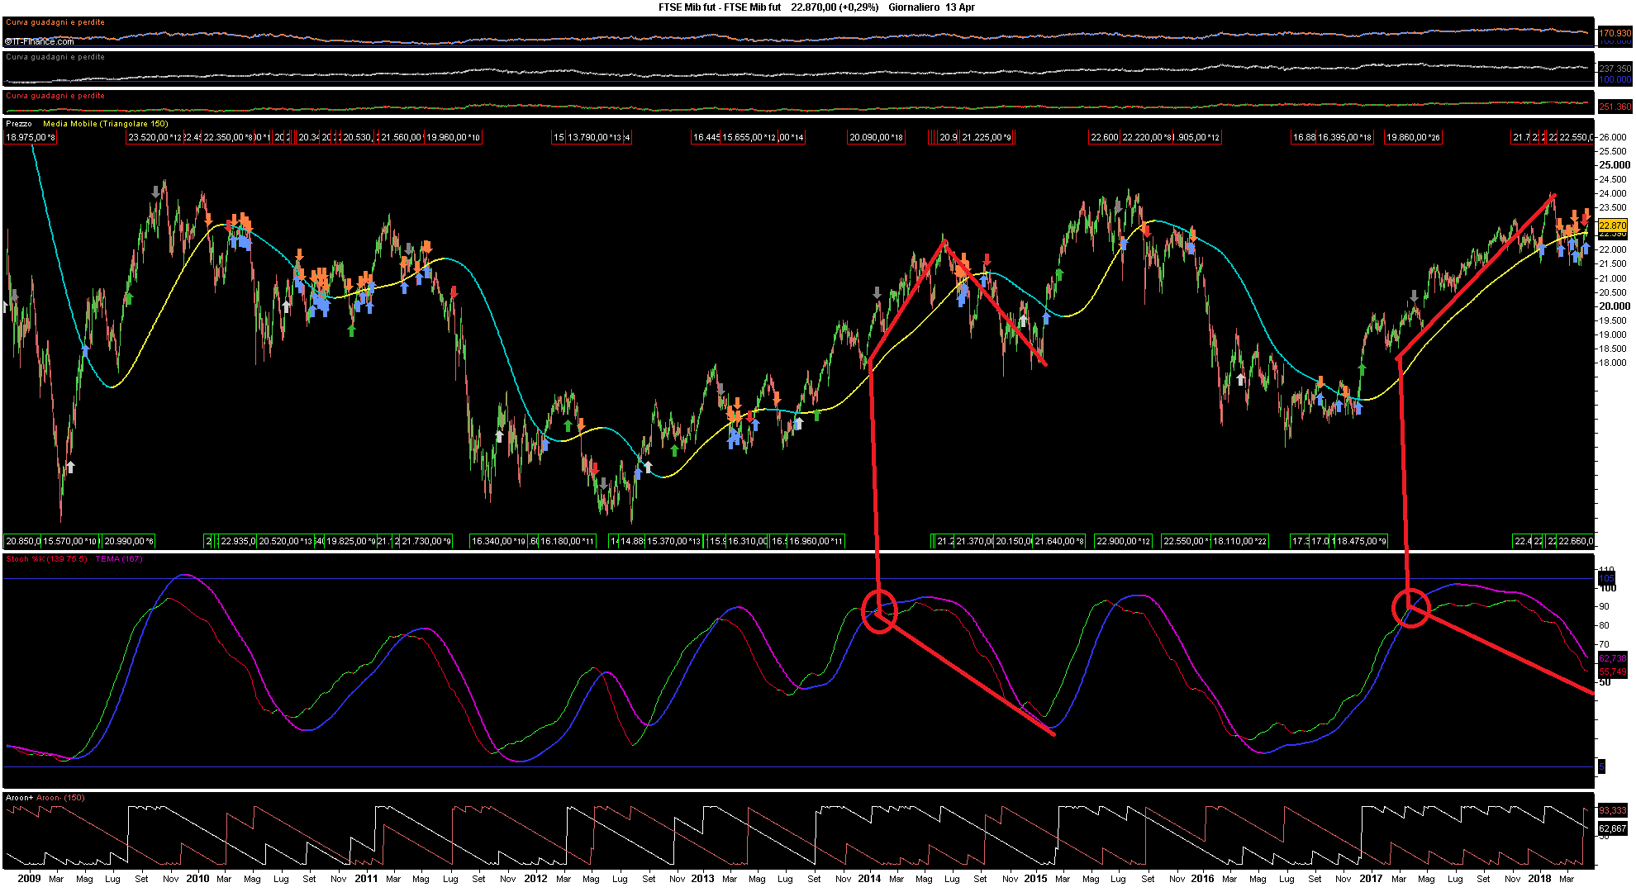Click the 237.350 equity curve value

(x=1615, y=69)
